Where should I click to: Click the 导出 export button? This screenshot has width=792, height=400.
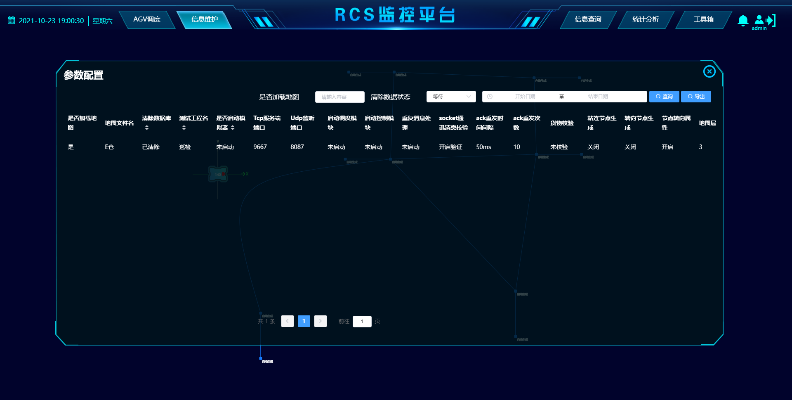pos(695,97)
